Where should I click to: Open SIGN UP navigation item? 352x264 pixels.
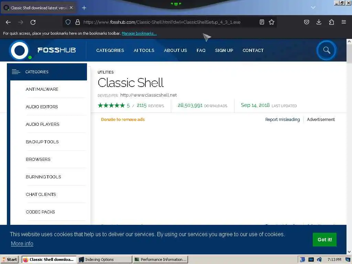224,50
